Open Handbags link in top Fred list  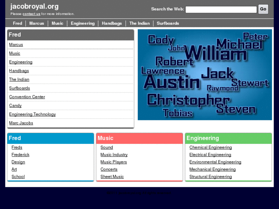point(19,71)
